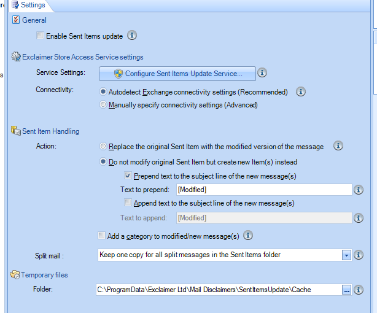This screenshot has width=377, height=313.
Task: Click the General section heading
Action: point(34,20)
